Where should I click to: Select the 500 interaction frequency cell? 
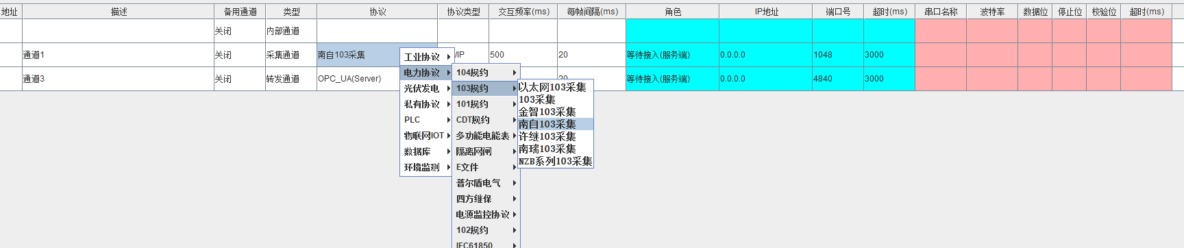point(523,55)
